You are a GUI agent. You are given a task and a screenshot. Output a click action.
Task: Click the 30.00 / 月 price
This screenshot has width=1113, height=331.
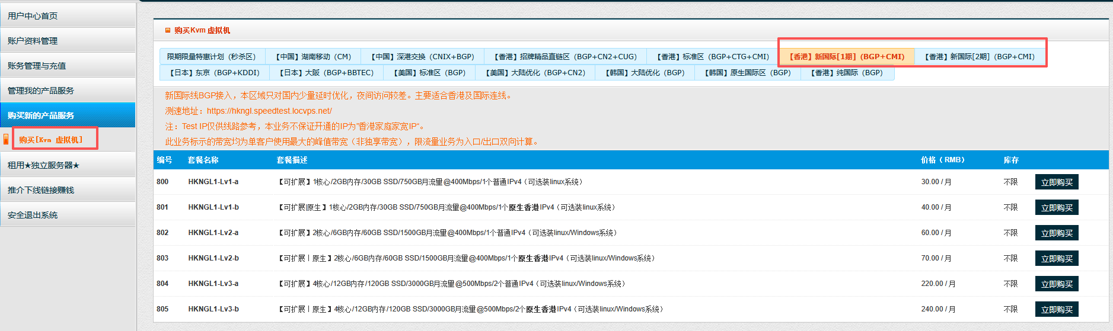[936, 182]
